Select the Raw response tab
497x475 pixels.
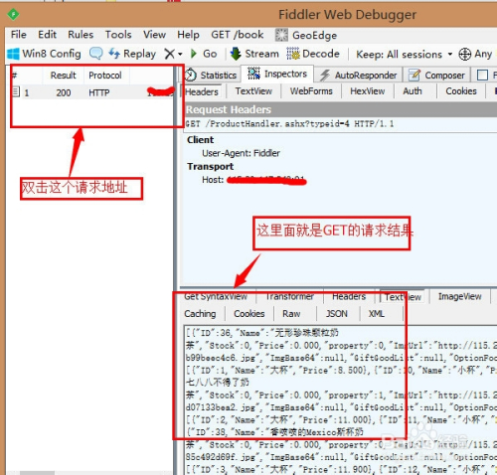pos(291,313)
